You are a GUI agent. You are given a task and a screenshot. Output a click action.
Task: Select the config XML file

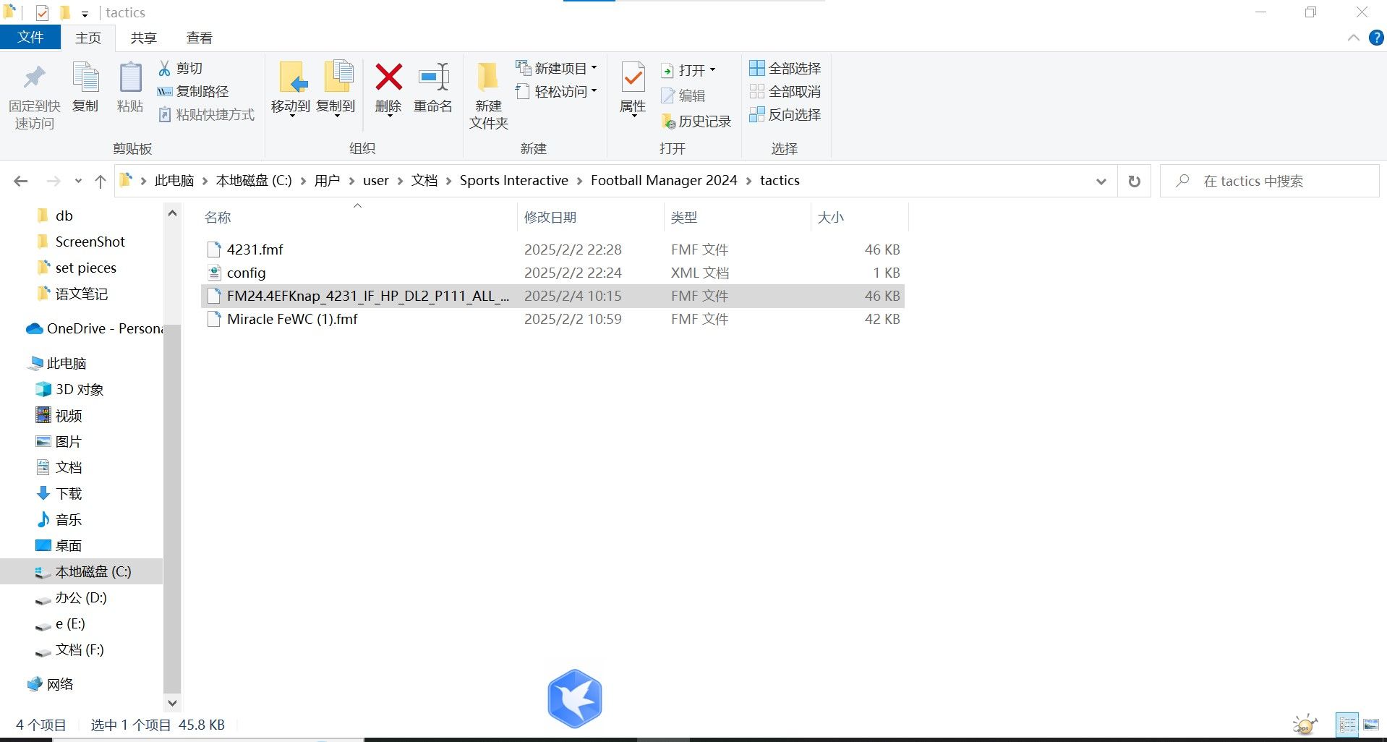click(x=552, y=273)
